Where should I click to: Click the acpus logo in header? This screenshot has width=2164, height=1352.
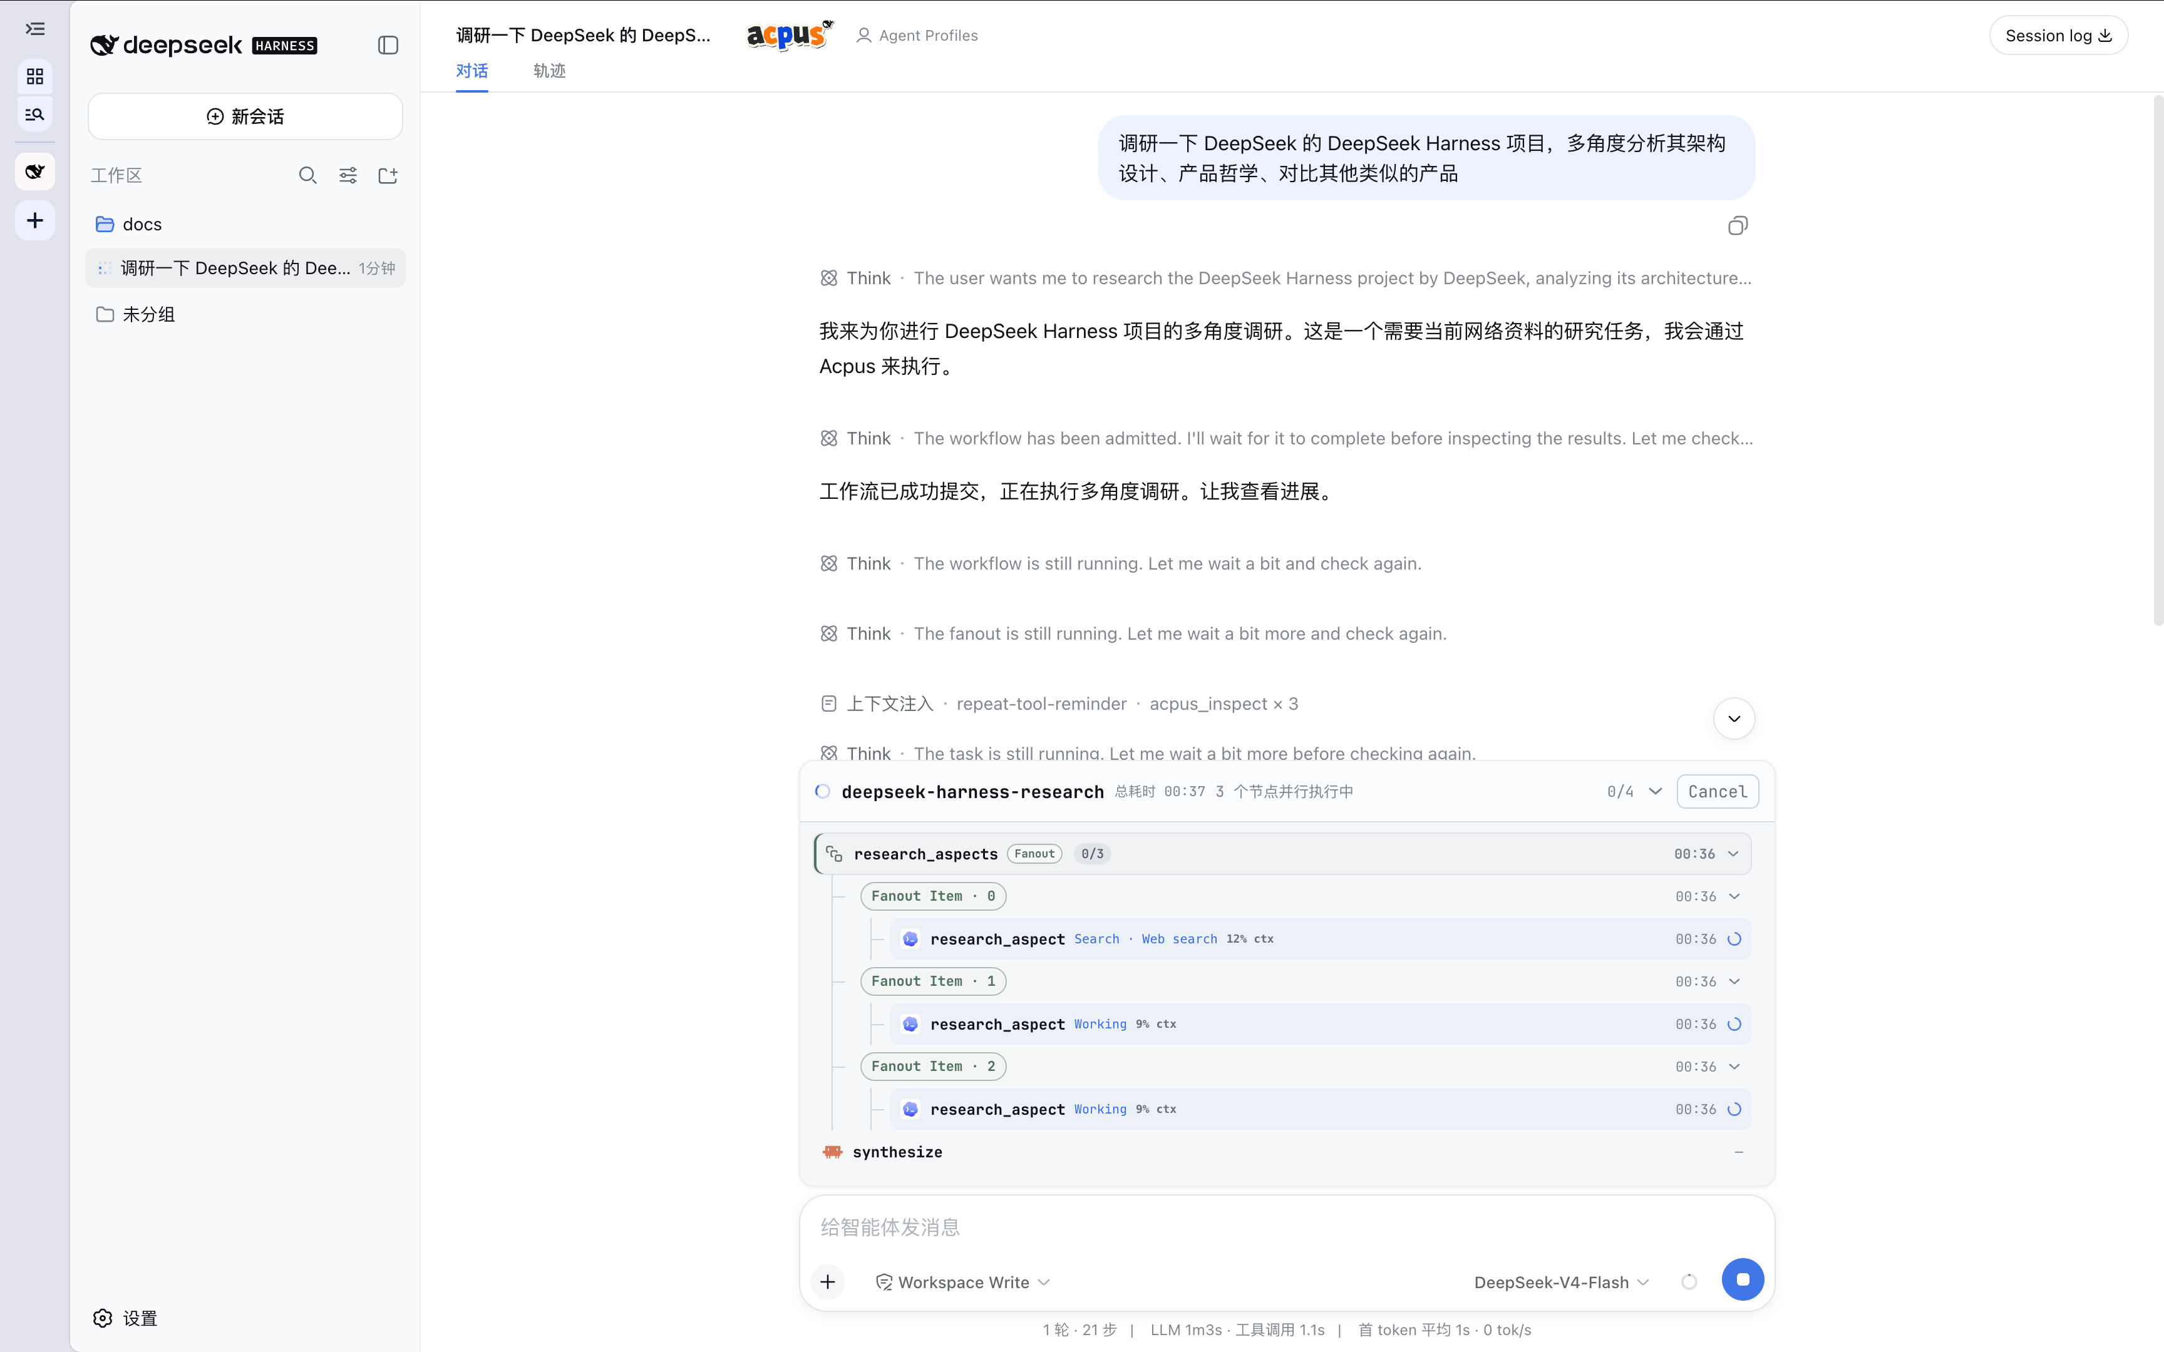(x=790, y=35)
